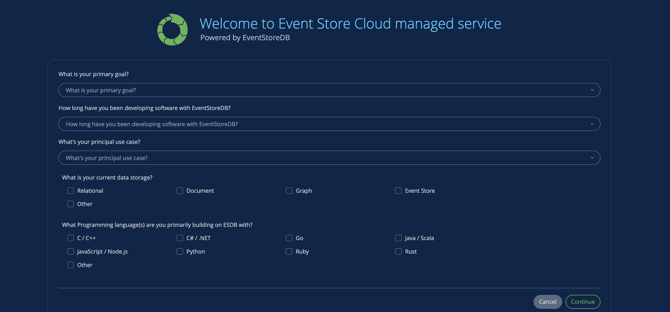Select the Go language checkbox
The height and width of the screenshot is (312, 670).
click(289, 238)
